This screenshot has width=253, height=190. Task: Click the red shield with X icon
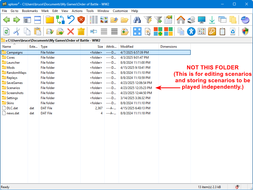coord(81,20)
